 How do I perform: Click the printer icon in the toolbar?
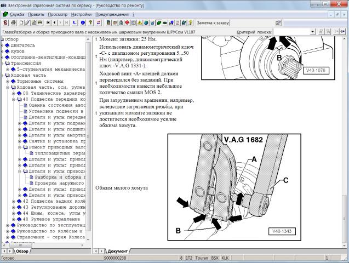(13, 22)
